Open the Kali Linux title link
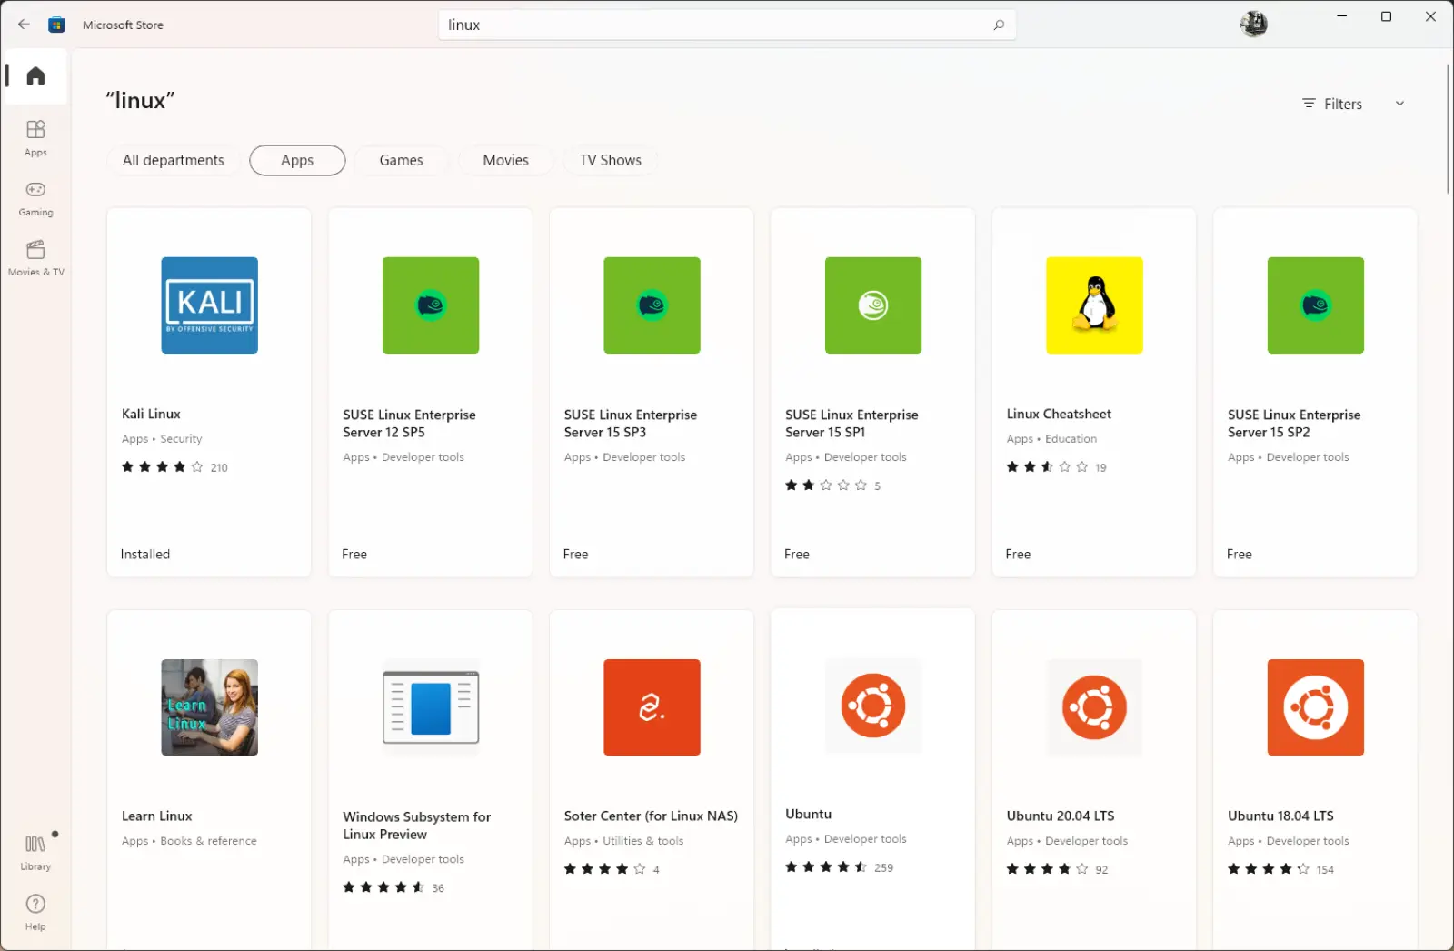The image size is (1454, 951). click(151, 414)
